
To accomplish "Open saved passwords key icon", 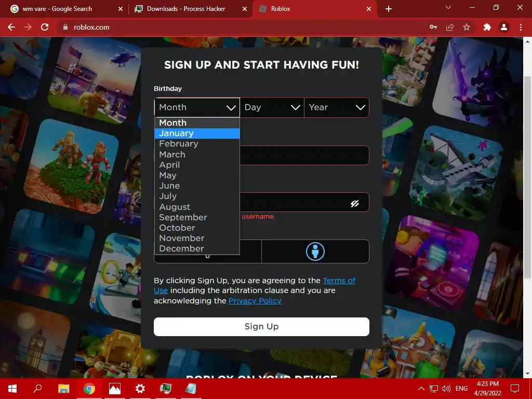I will click(433, 27).
